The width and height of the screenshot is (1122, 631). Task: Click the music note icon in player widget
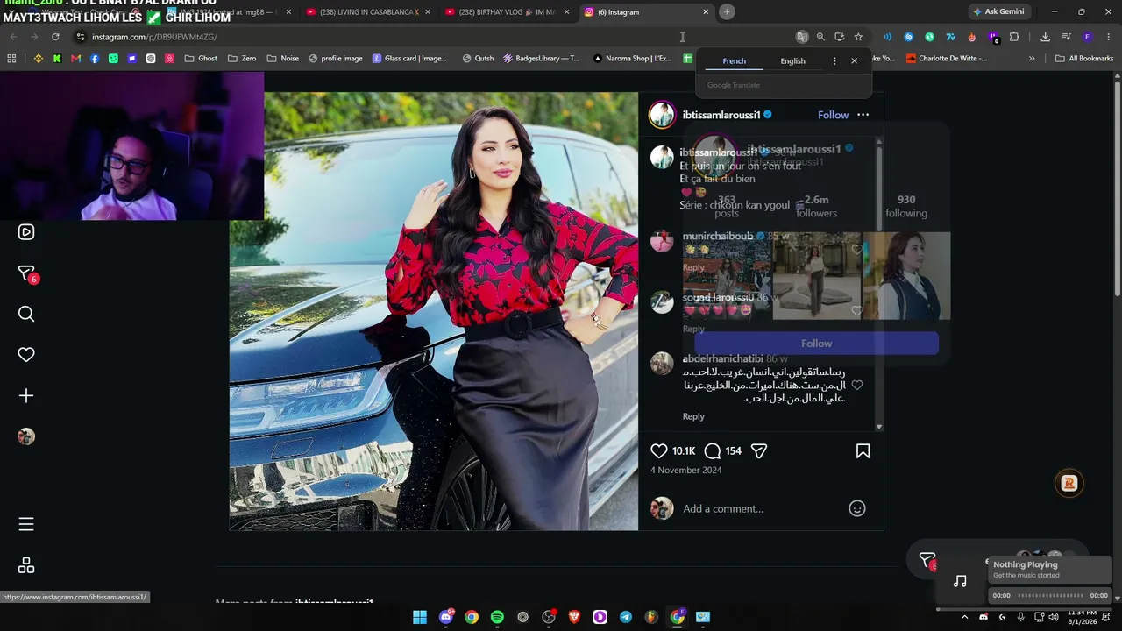click(x=960, y=581)
